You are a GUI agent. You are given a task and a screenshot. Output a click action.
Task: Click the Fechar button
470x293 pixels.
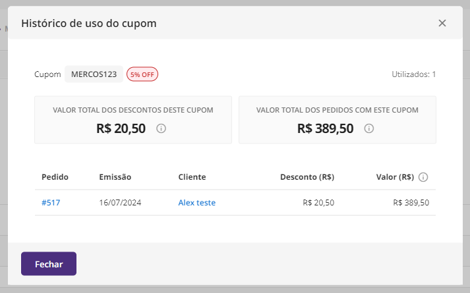pyautogui.click(x=49, y=263)
